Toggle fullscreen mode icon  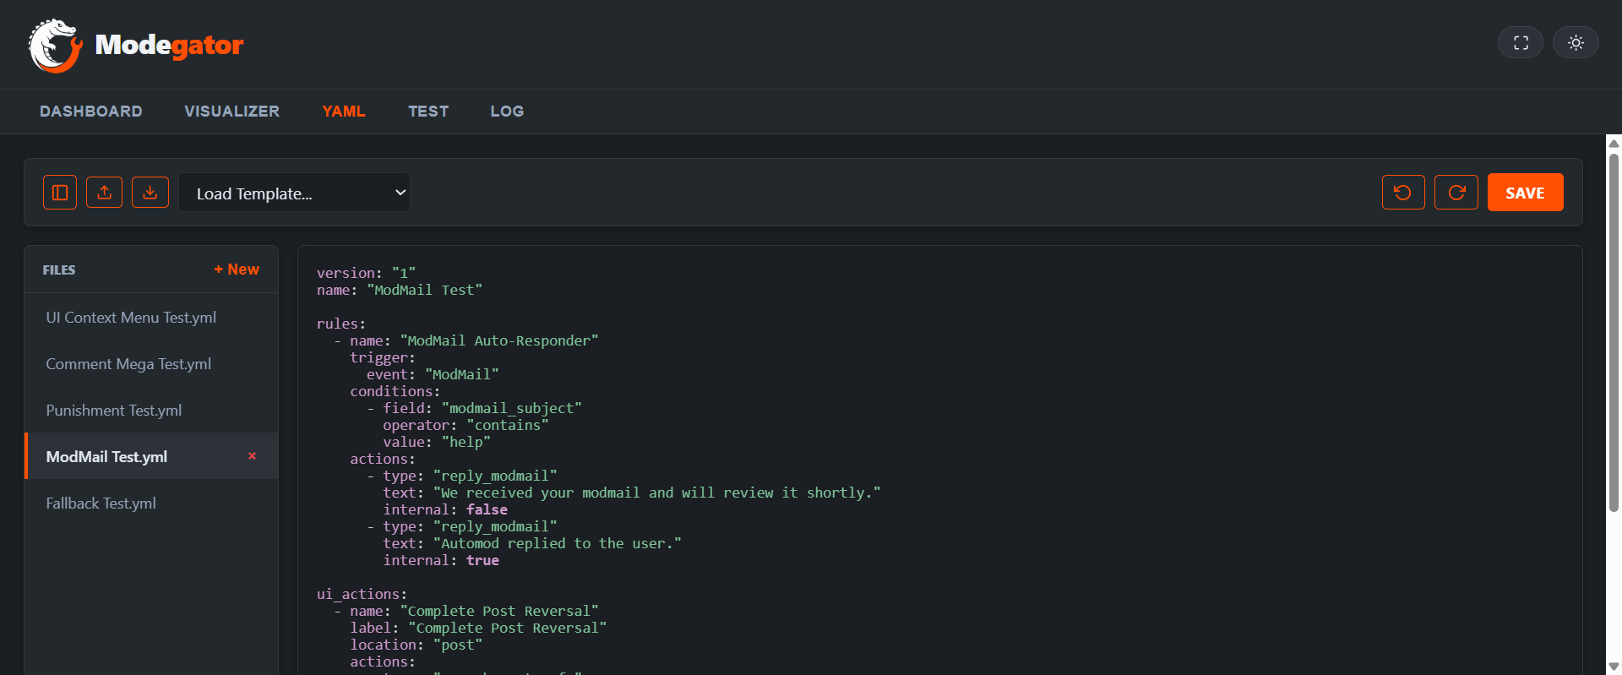click(x=1521, y=43)
